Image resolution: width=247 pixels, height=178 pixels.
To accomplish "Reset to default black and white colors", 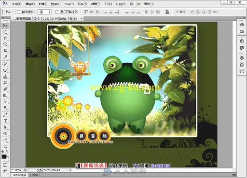I will click(3, 151).
